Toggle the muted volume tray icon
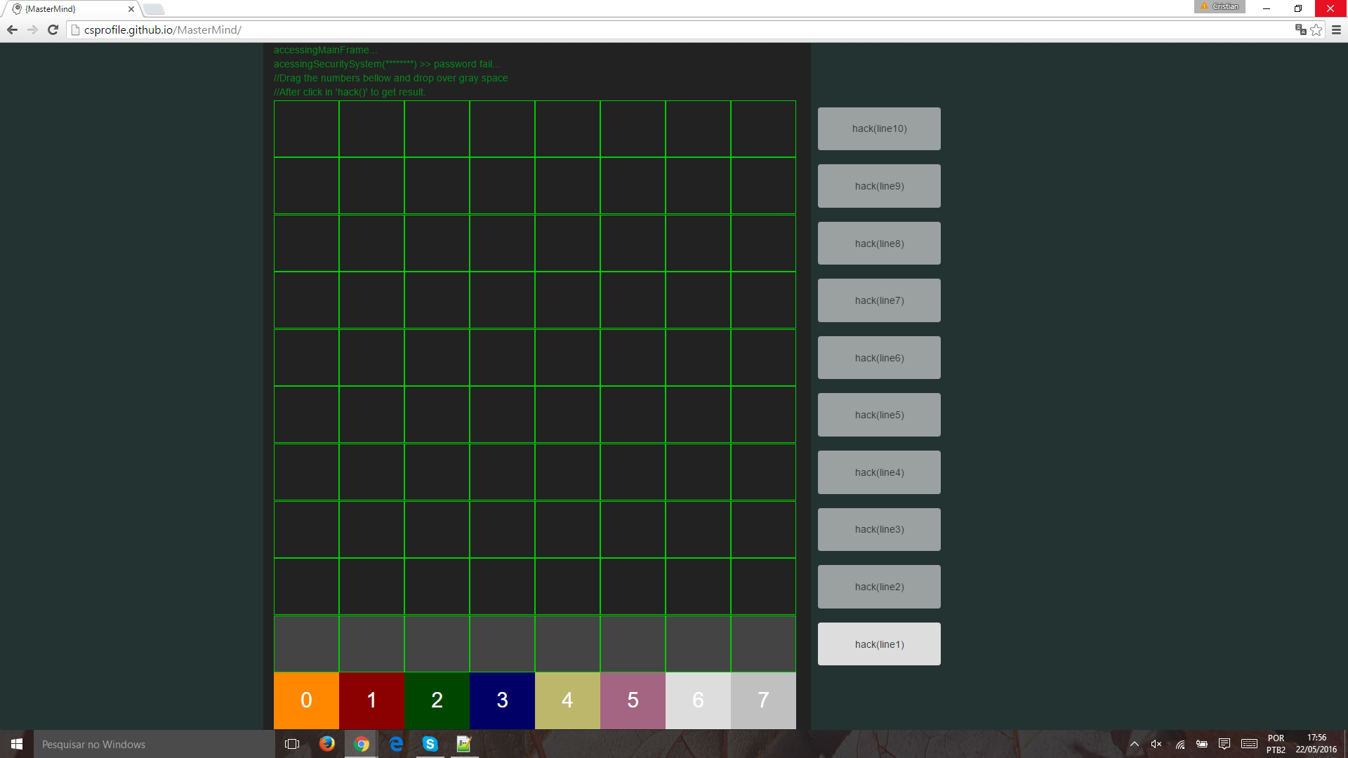This screenshot has height=758, width=1348. (x=1156, y=744)
